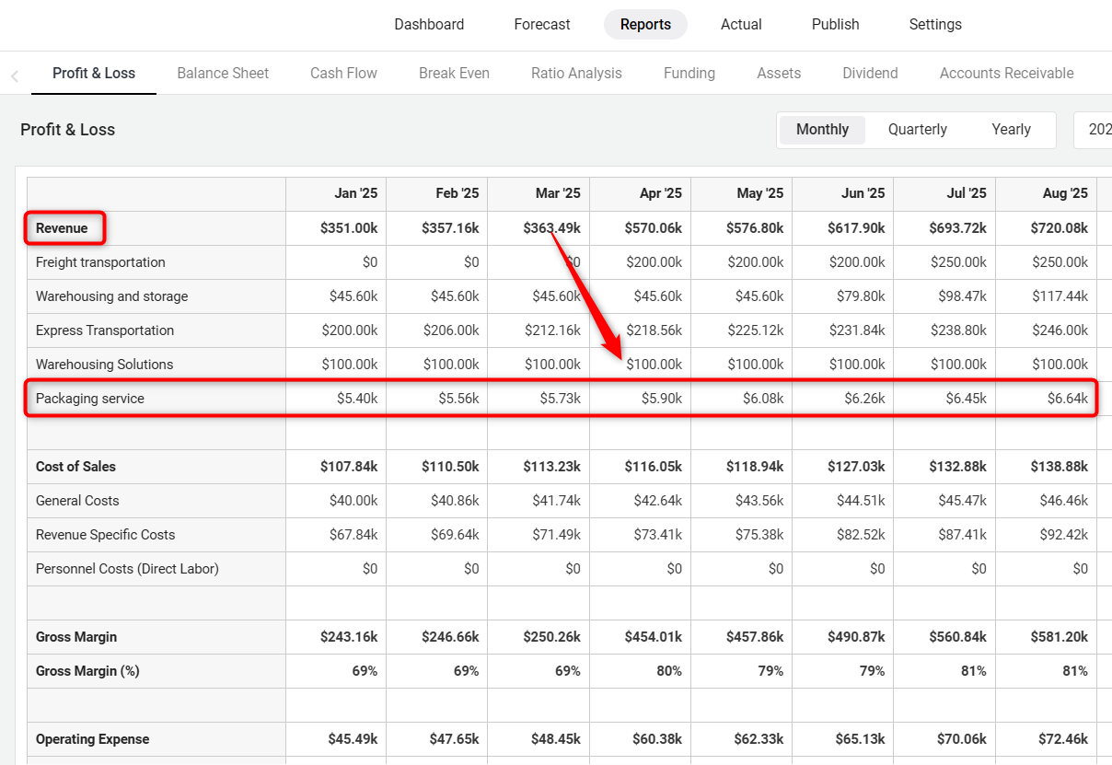
Task: Open the Funding report tab
Action: (689, 74)
